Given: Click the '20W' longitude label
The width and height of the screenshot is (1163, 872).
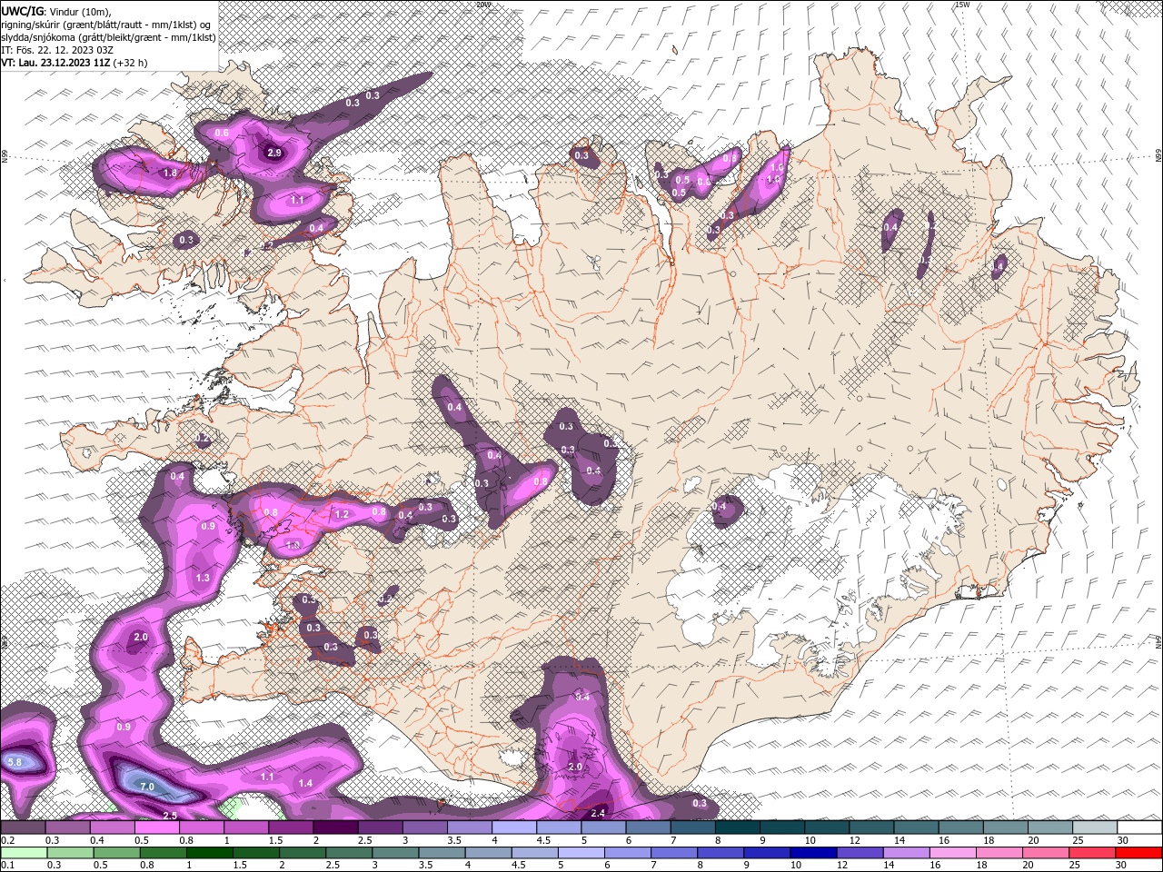Looking at the screenshot, I should (483, 4).
